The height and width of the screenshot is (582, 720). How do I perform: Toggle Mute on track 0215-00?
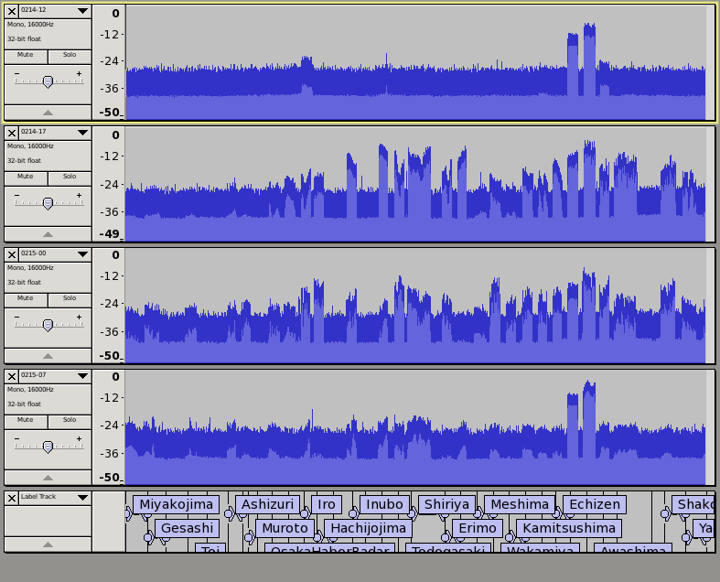coord(26,298)
